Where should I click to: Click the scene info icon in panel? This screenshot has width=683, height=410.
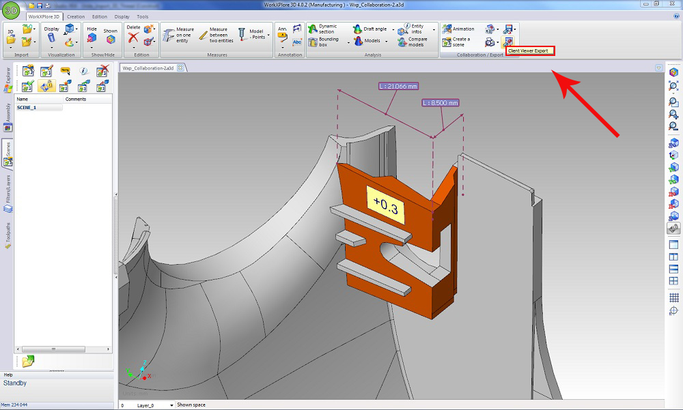point(84,70)
